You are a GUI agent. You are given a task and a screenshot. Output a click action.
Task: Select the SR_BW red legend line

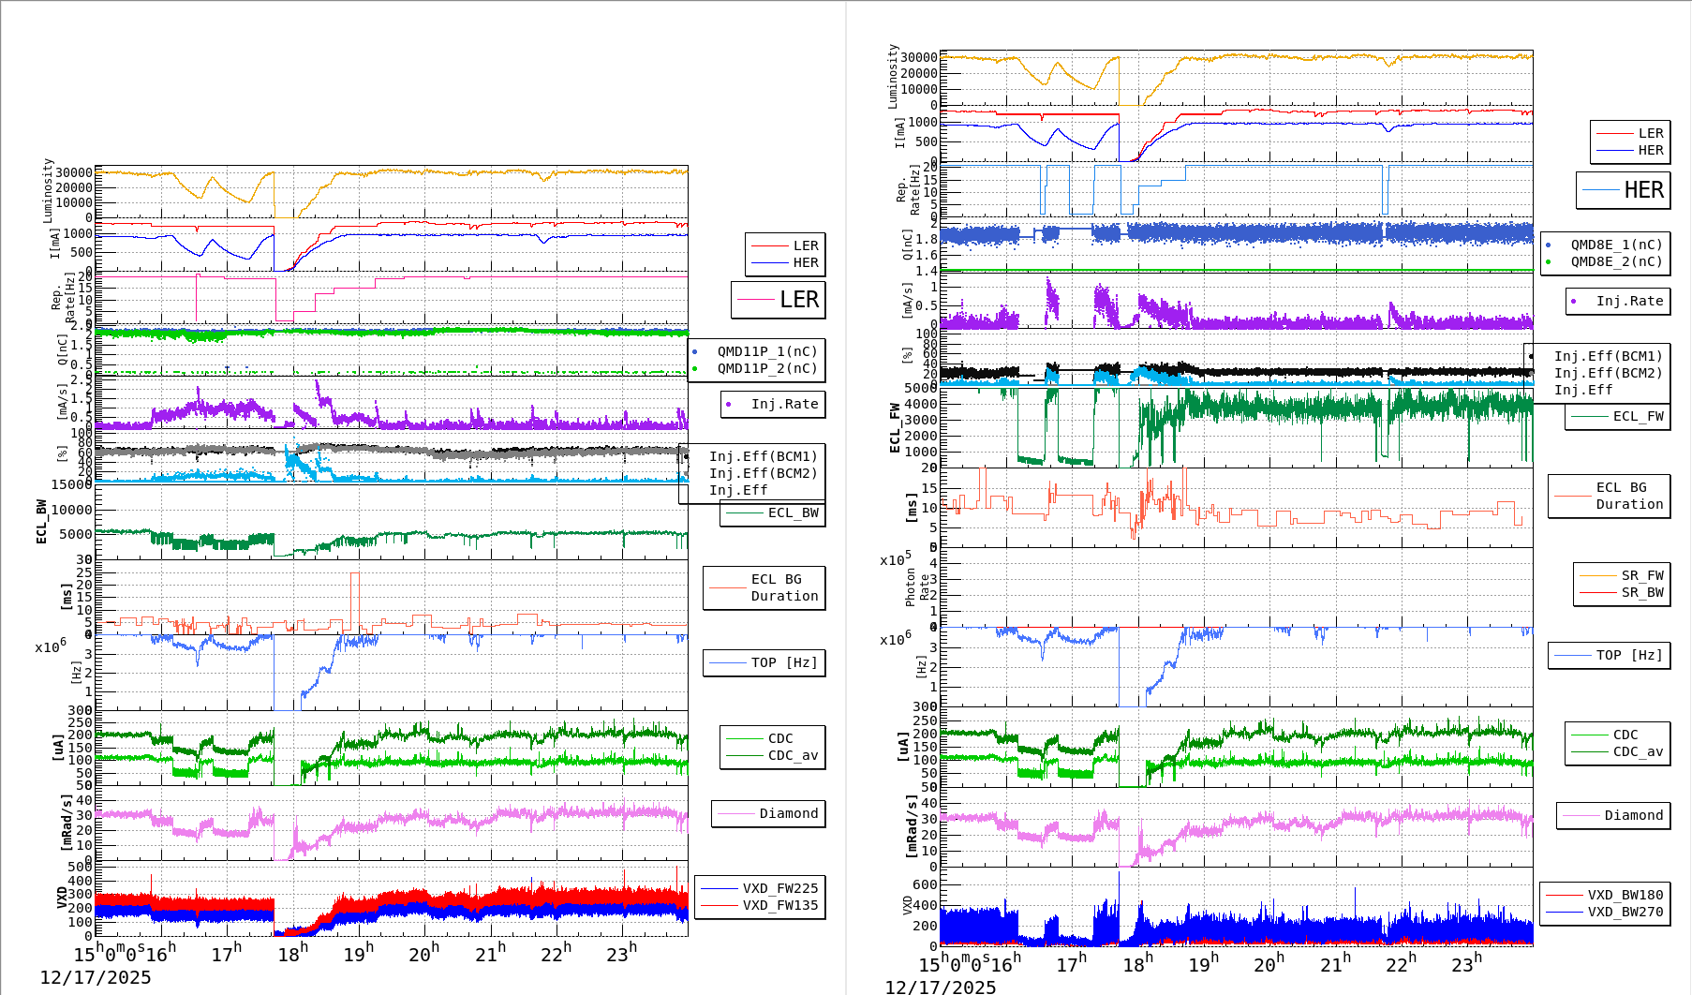1596,592
